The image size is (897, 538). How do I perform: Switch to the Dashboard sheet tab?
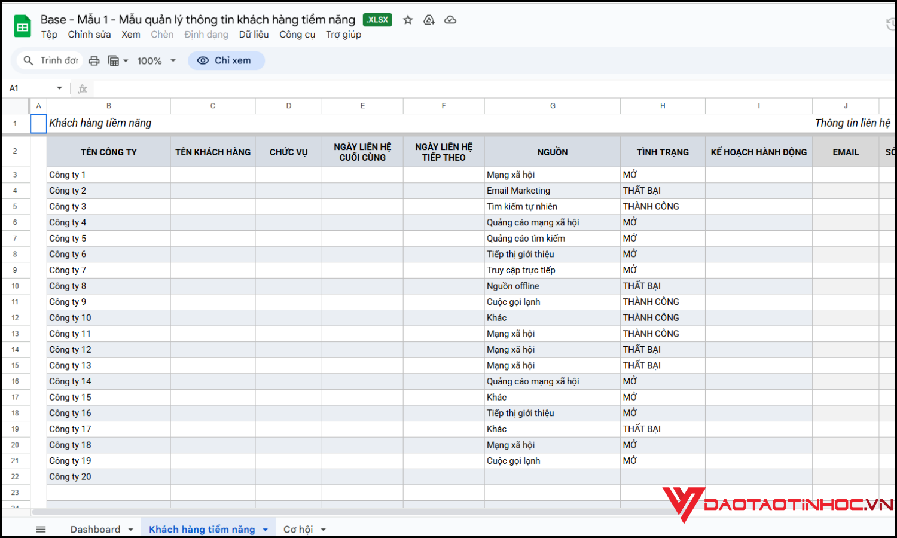[95, 529]
